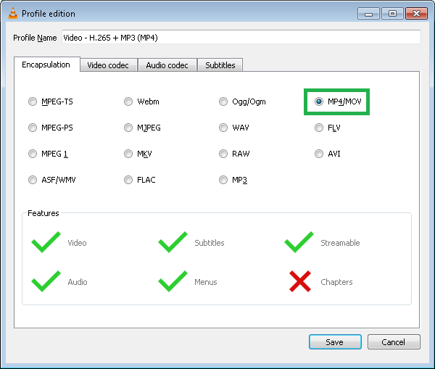The width and height of the screenshot is (435, 369).
Task: Open the Video codec tab
Action: [x=109, y=65]
